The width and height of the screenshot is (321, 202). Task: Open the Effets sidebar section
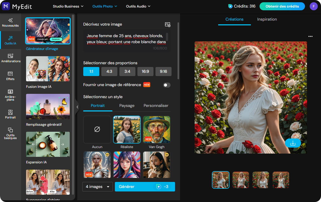[x=11, y=76]
